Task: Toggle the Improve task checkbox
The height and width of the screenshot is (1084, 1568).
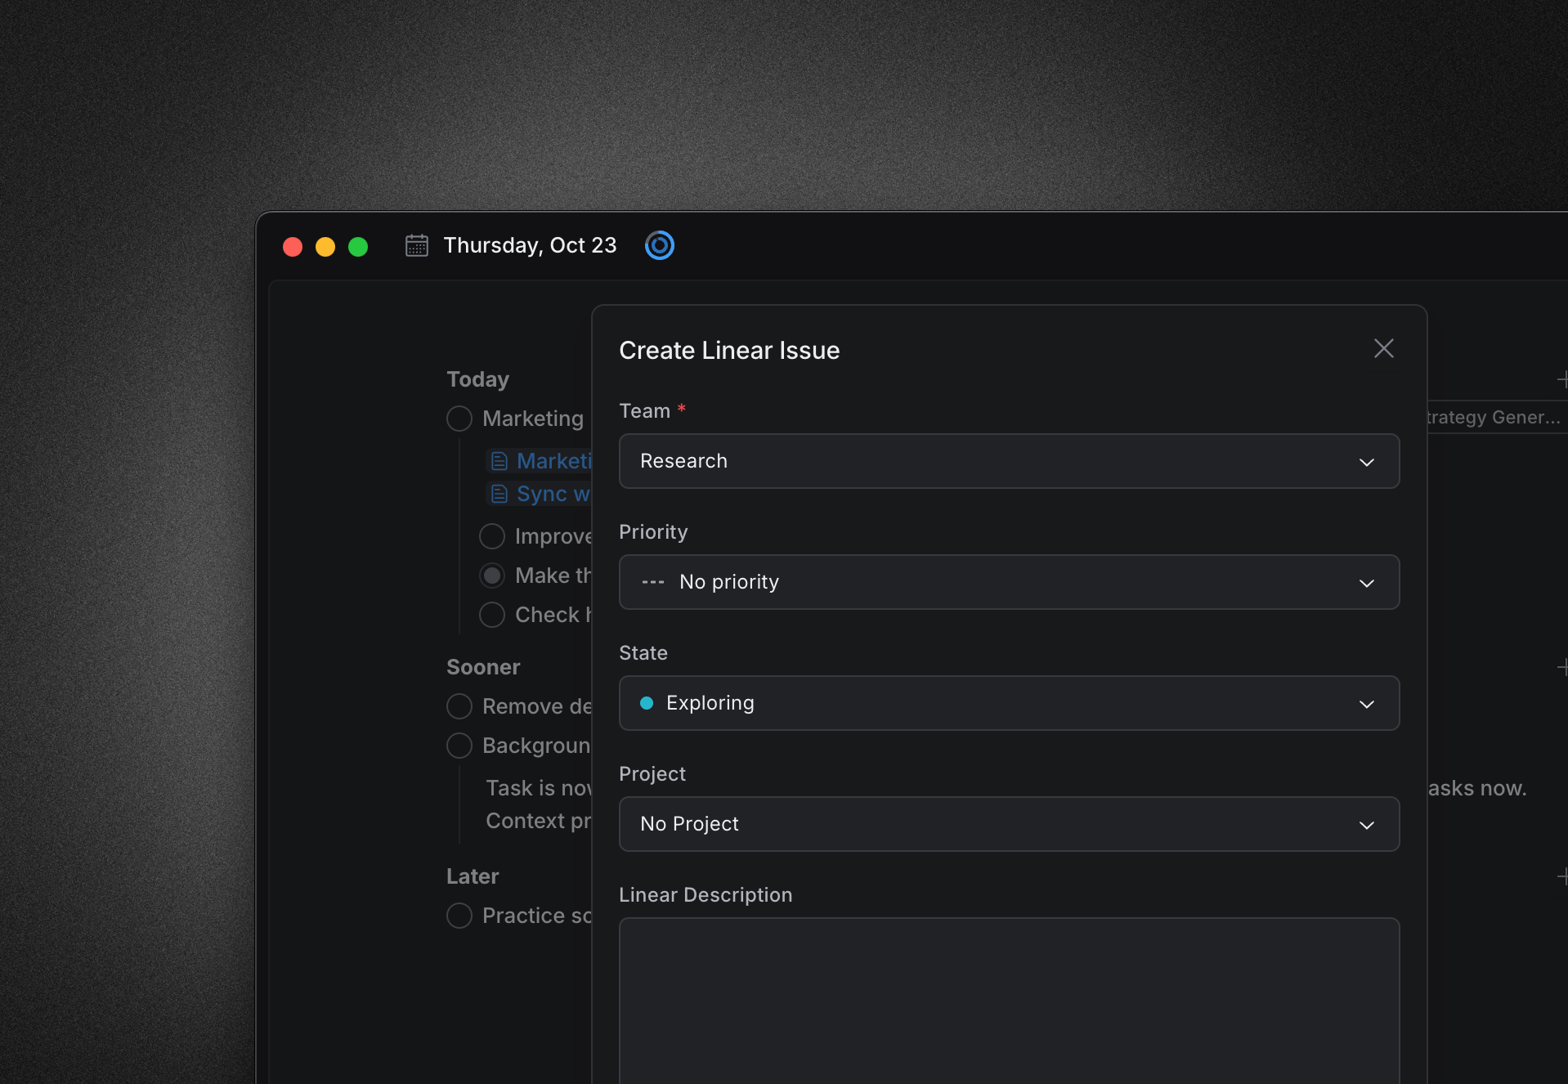Action: (492, 536)
